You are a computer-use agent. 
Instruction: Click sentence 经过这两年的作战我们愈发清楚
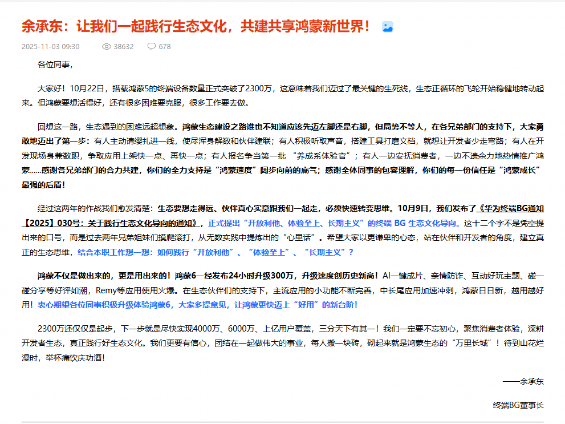[x=95, y=208]
